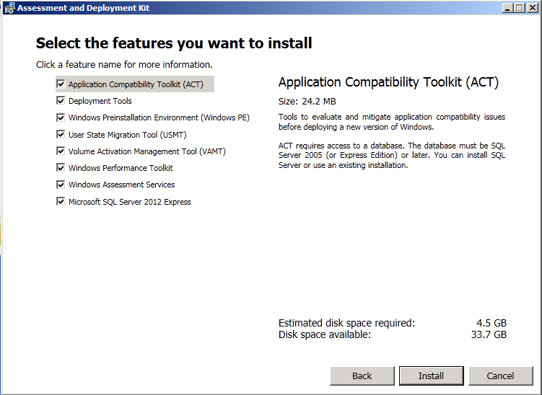This screenshot has width=542, height=395.
Task: Click the Assessment and Deployment Kit title icon
Action: pos(10,8)
